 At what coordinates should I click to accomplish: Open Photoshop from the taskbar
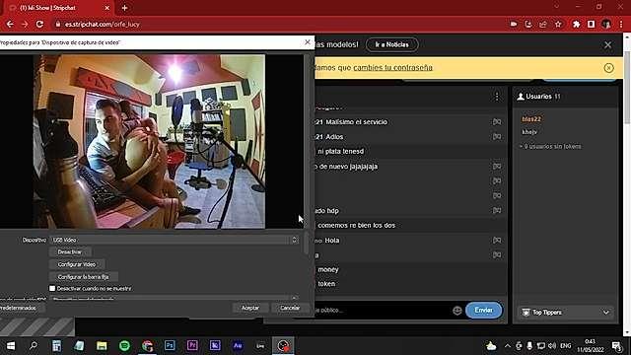tap(170, 346)
